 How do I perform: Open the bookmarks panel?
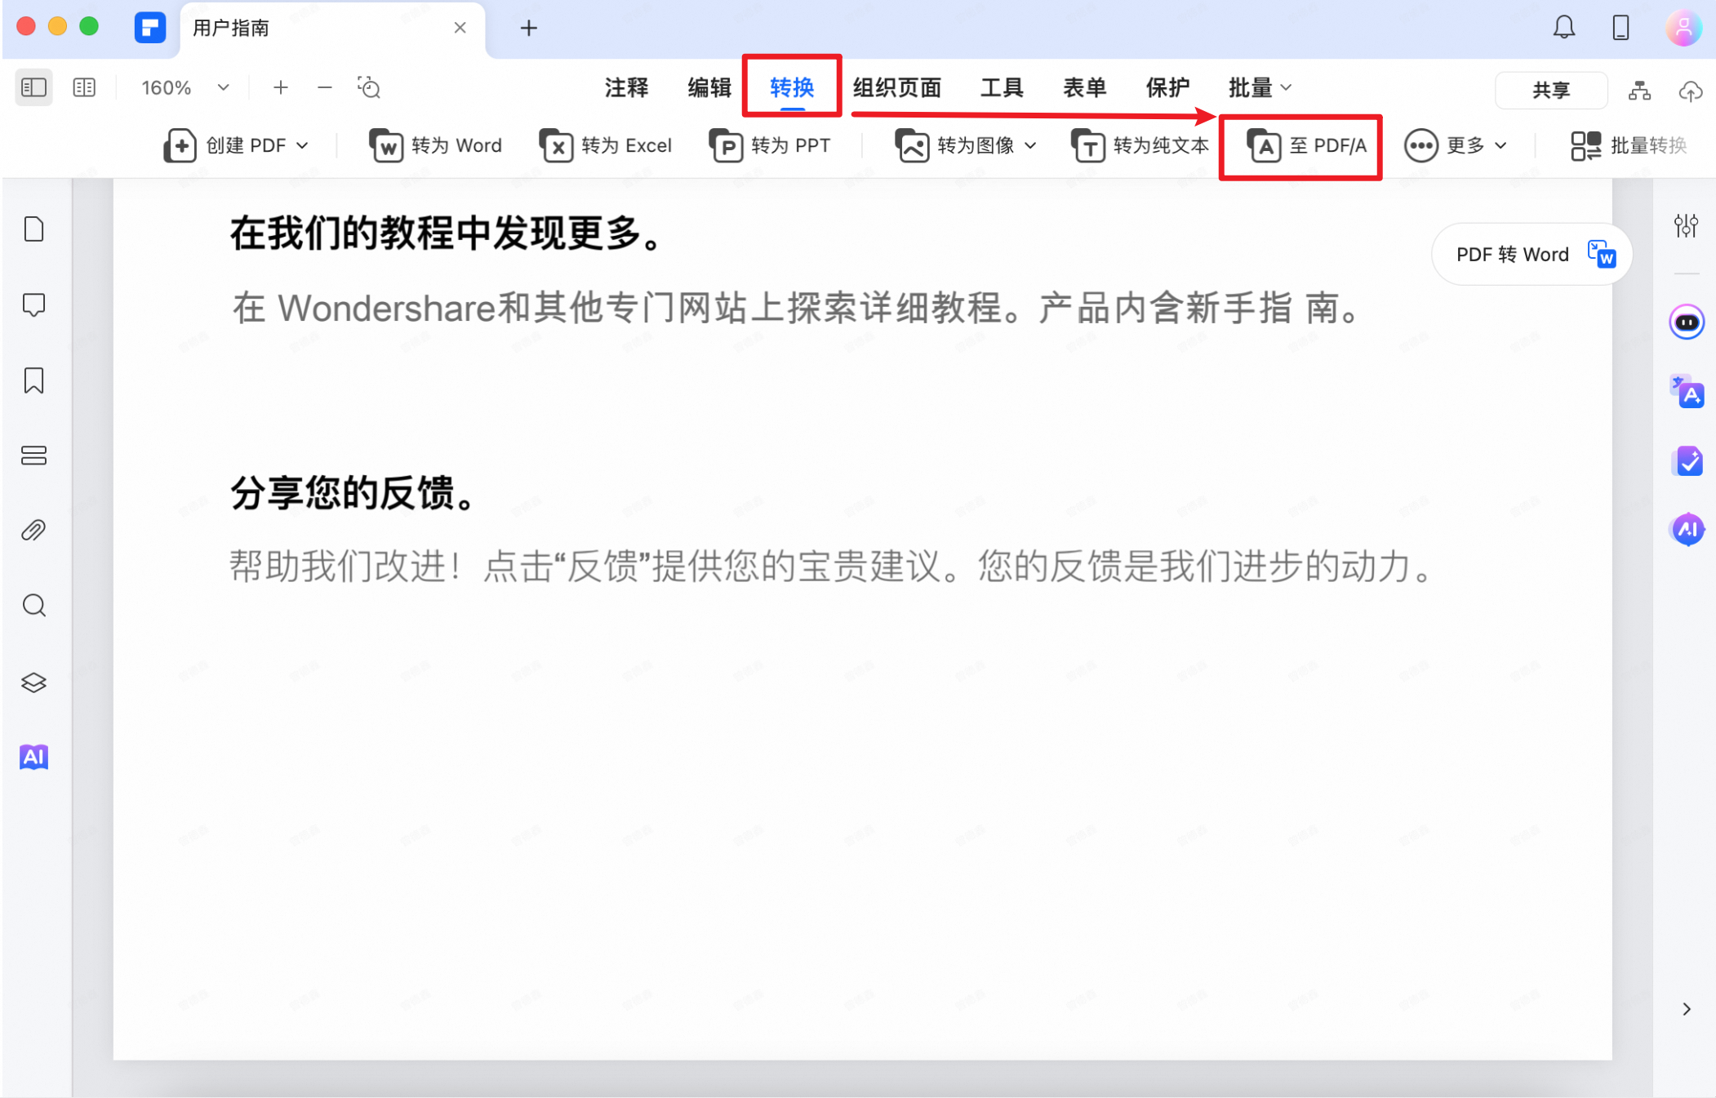click(33, 380)
